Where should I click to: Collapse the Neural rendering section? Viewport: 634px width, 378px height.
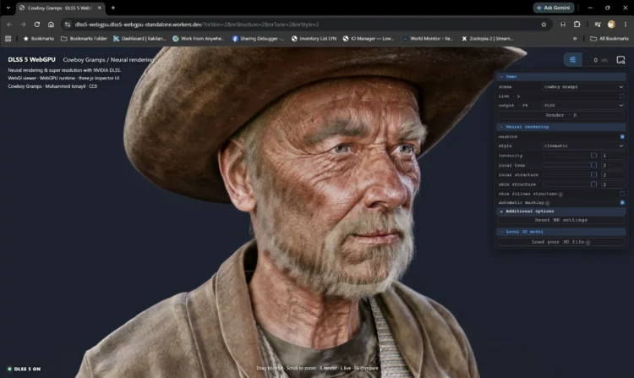coord(561,127)
